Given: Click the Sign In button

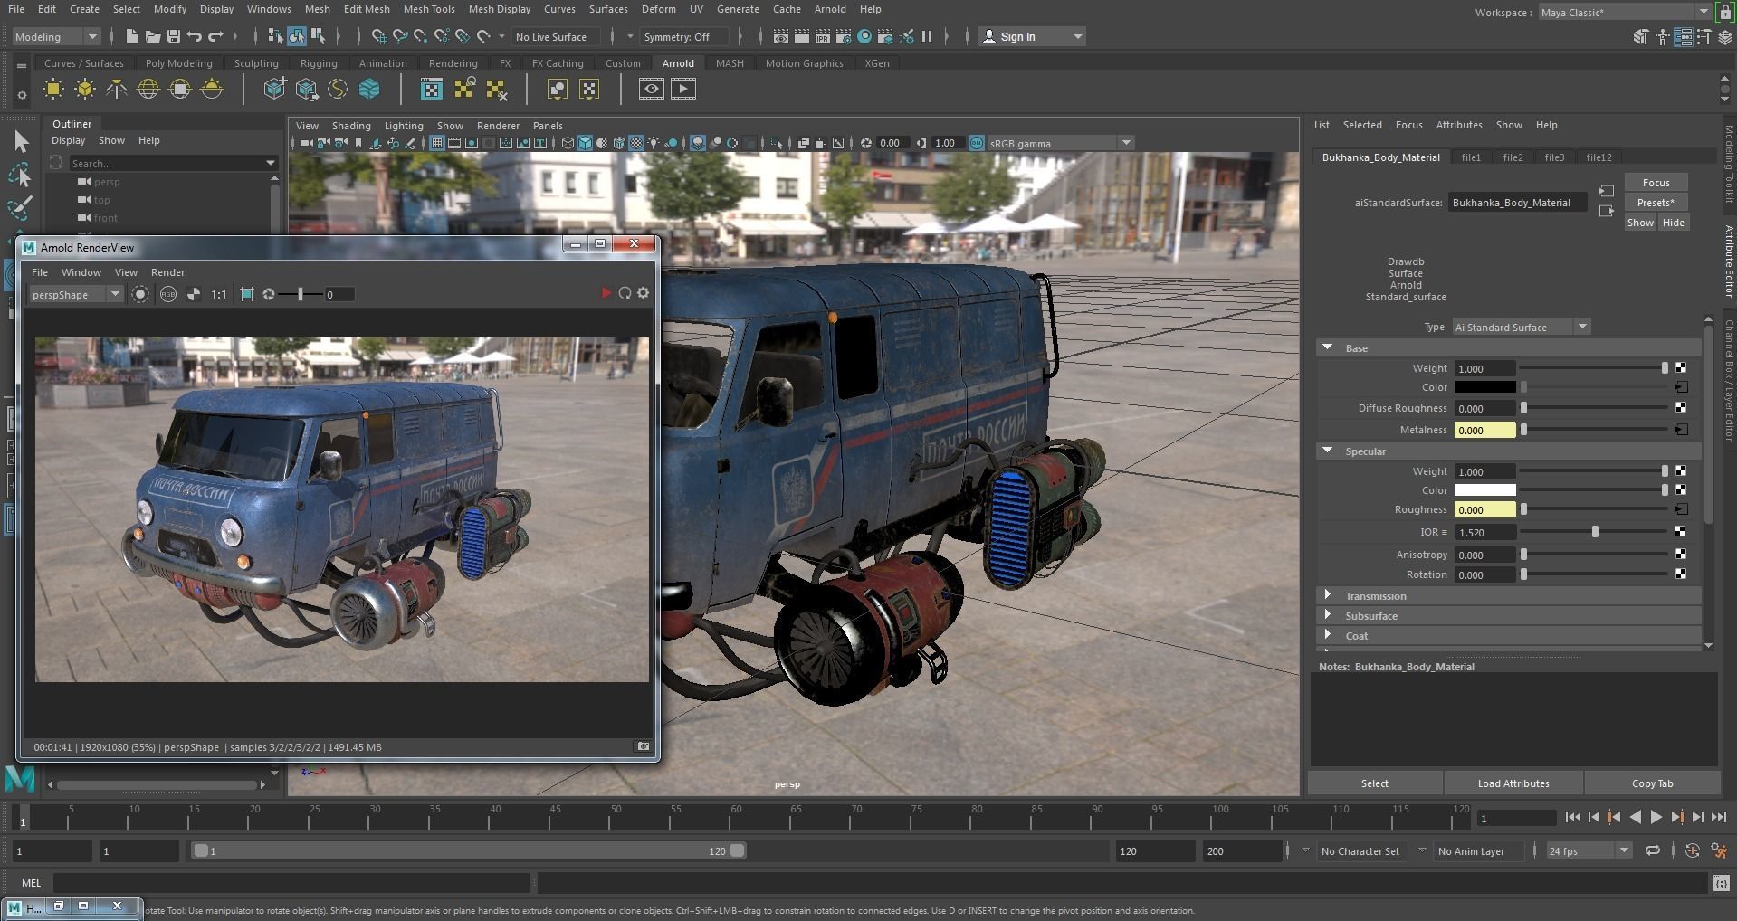Looking at the screenshot, I should pos(1033,37).
